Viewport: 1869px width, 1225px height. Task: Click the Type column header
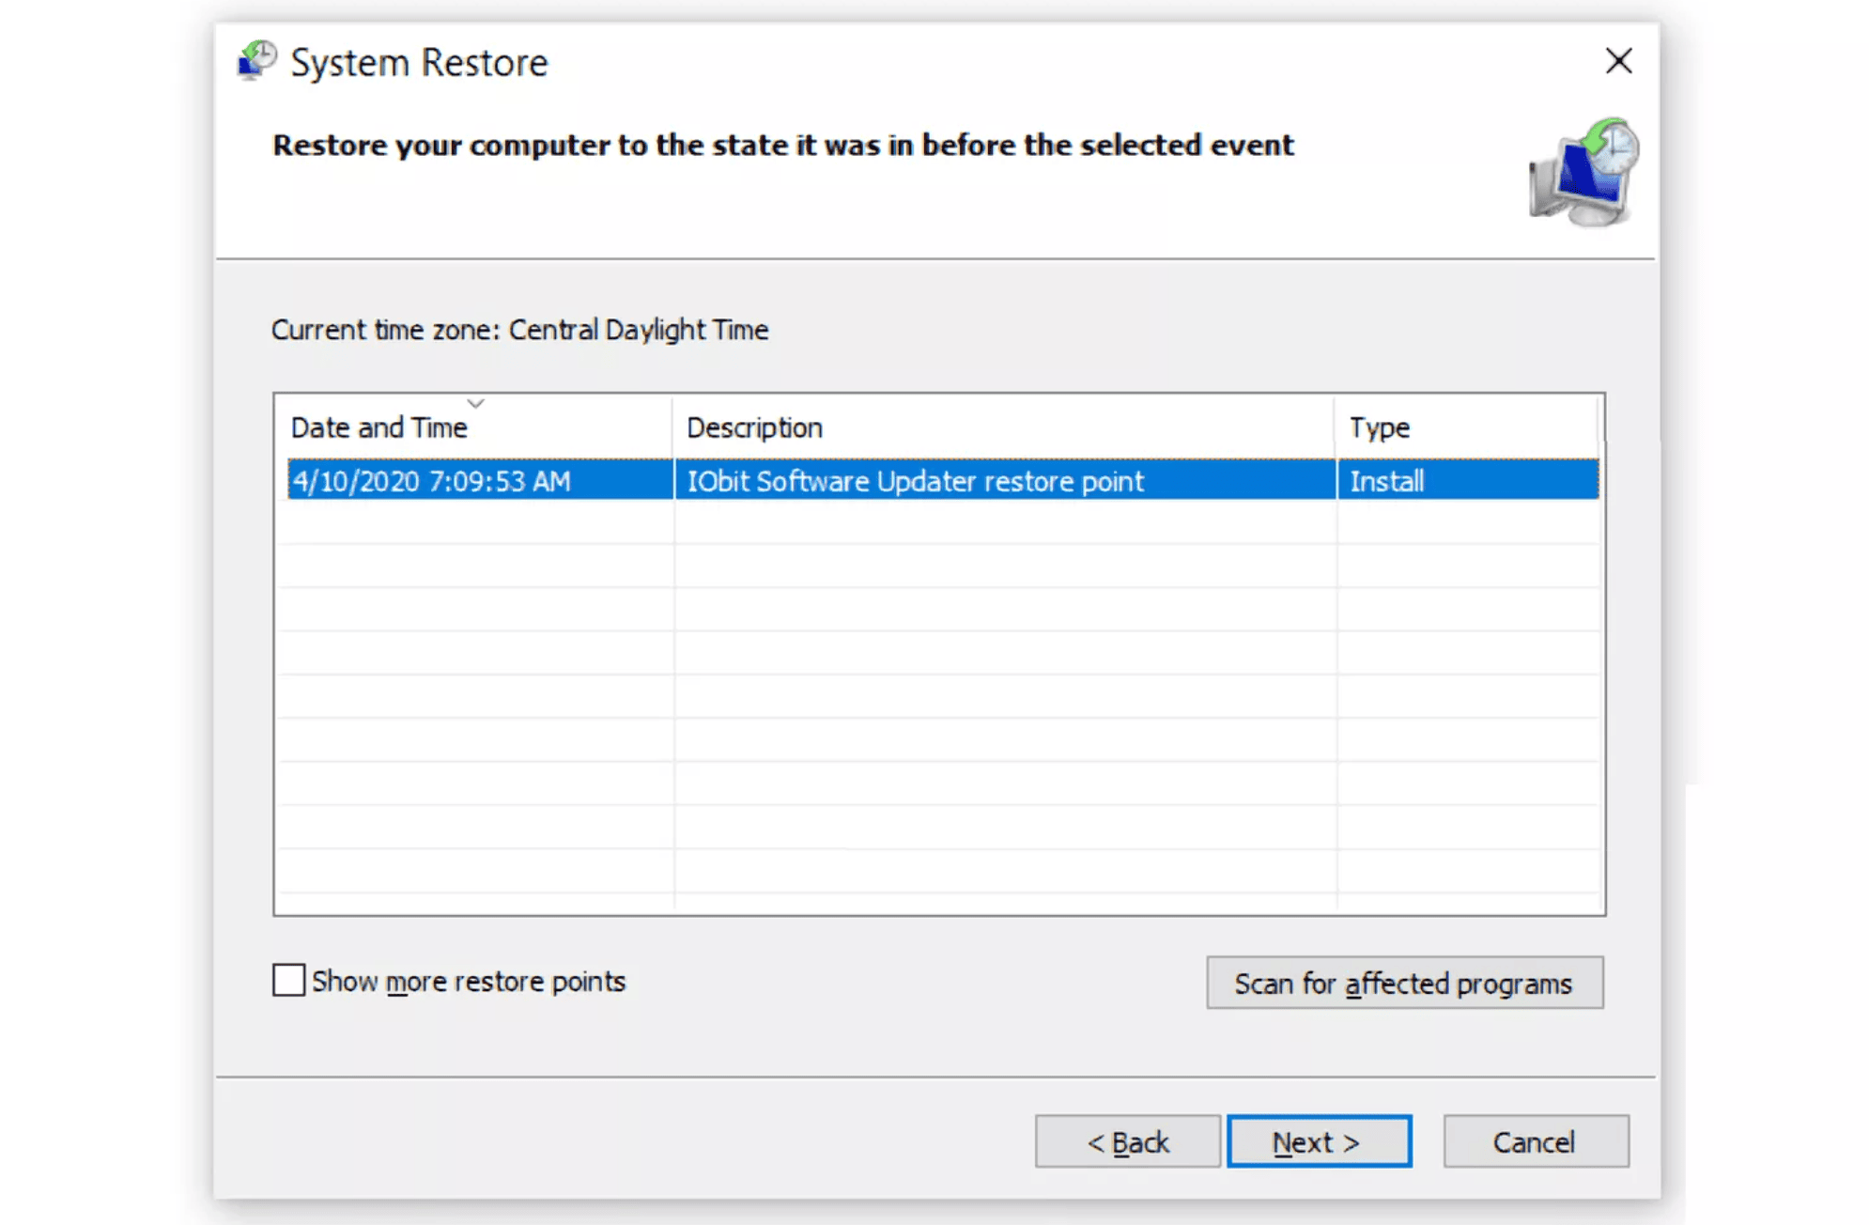(1378, 426)
